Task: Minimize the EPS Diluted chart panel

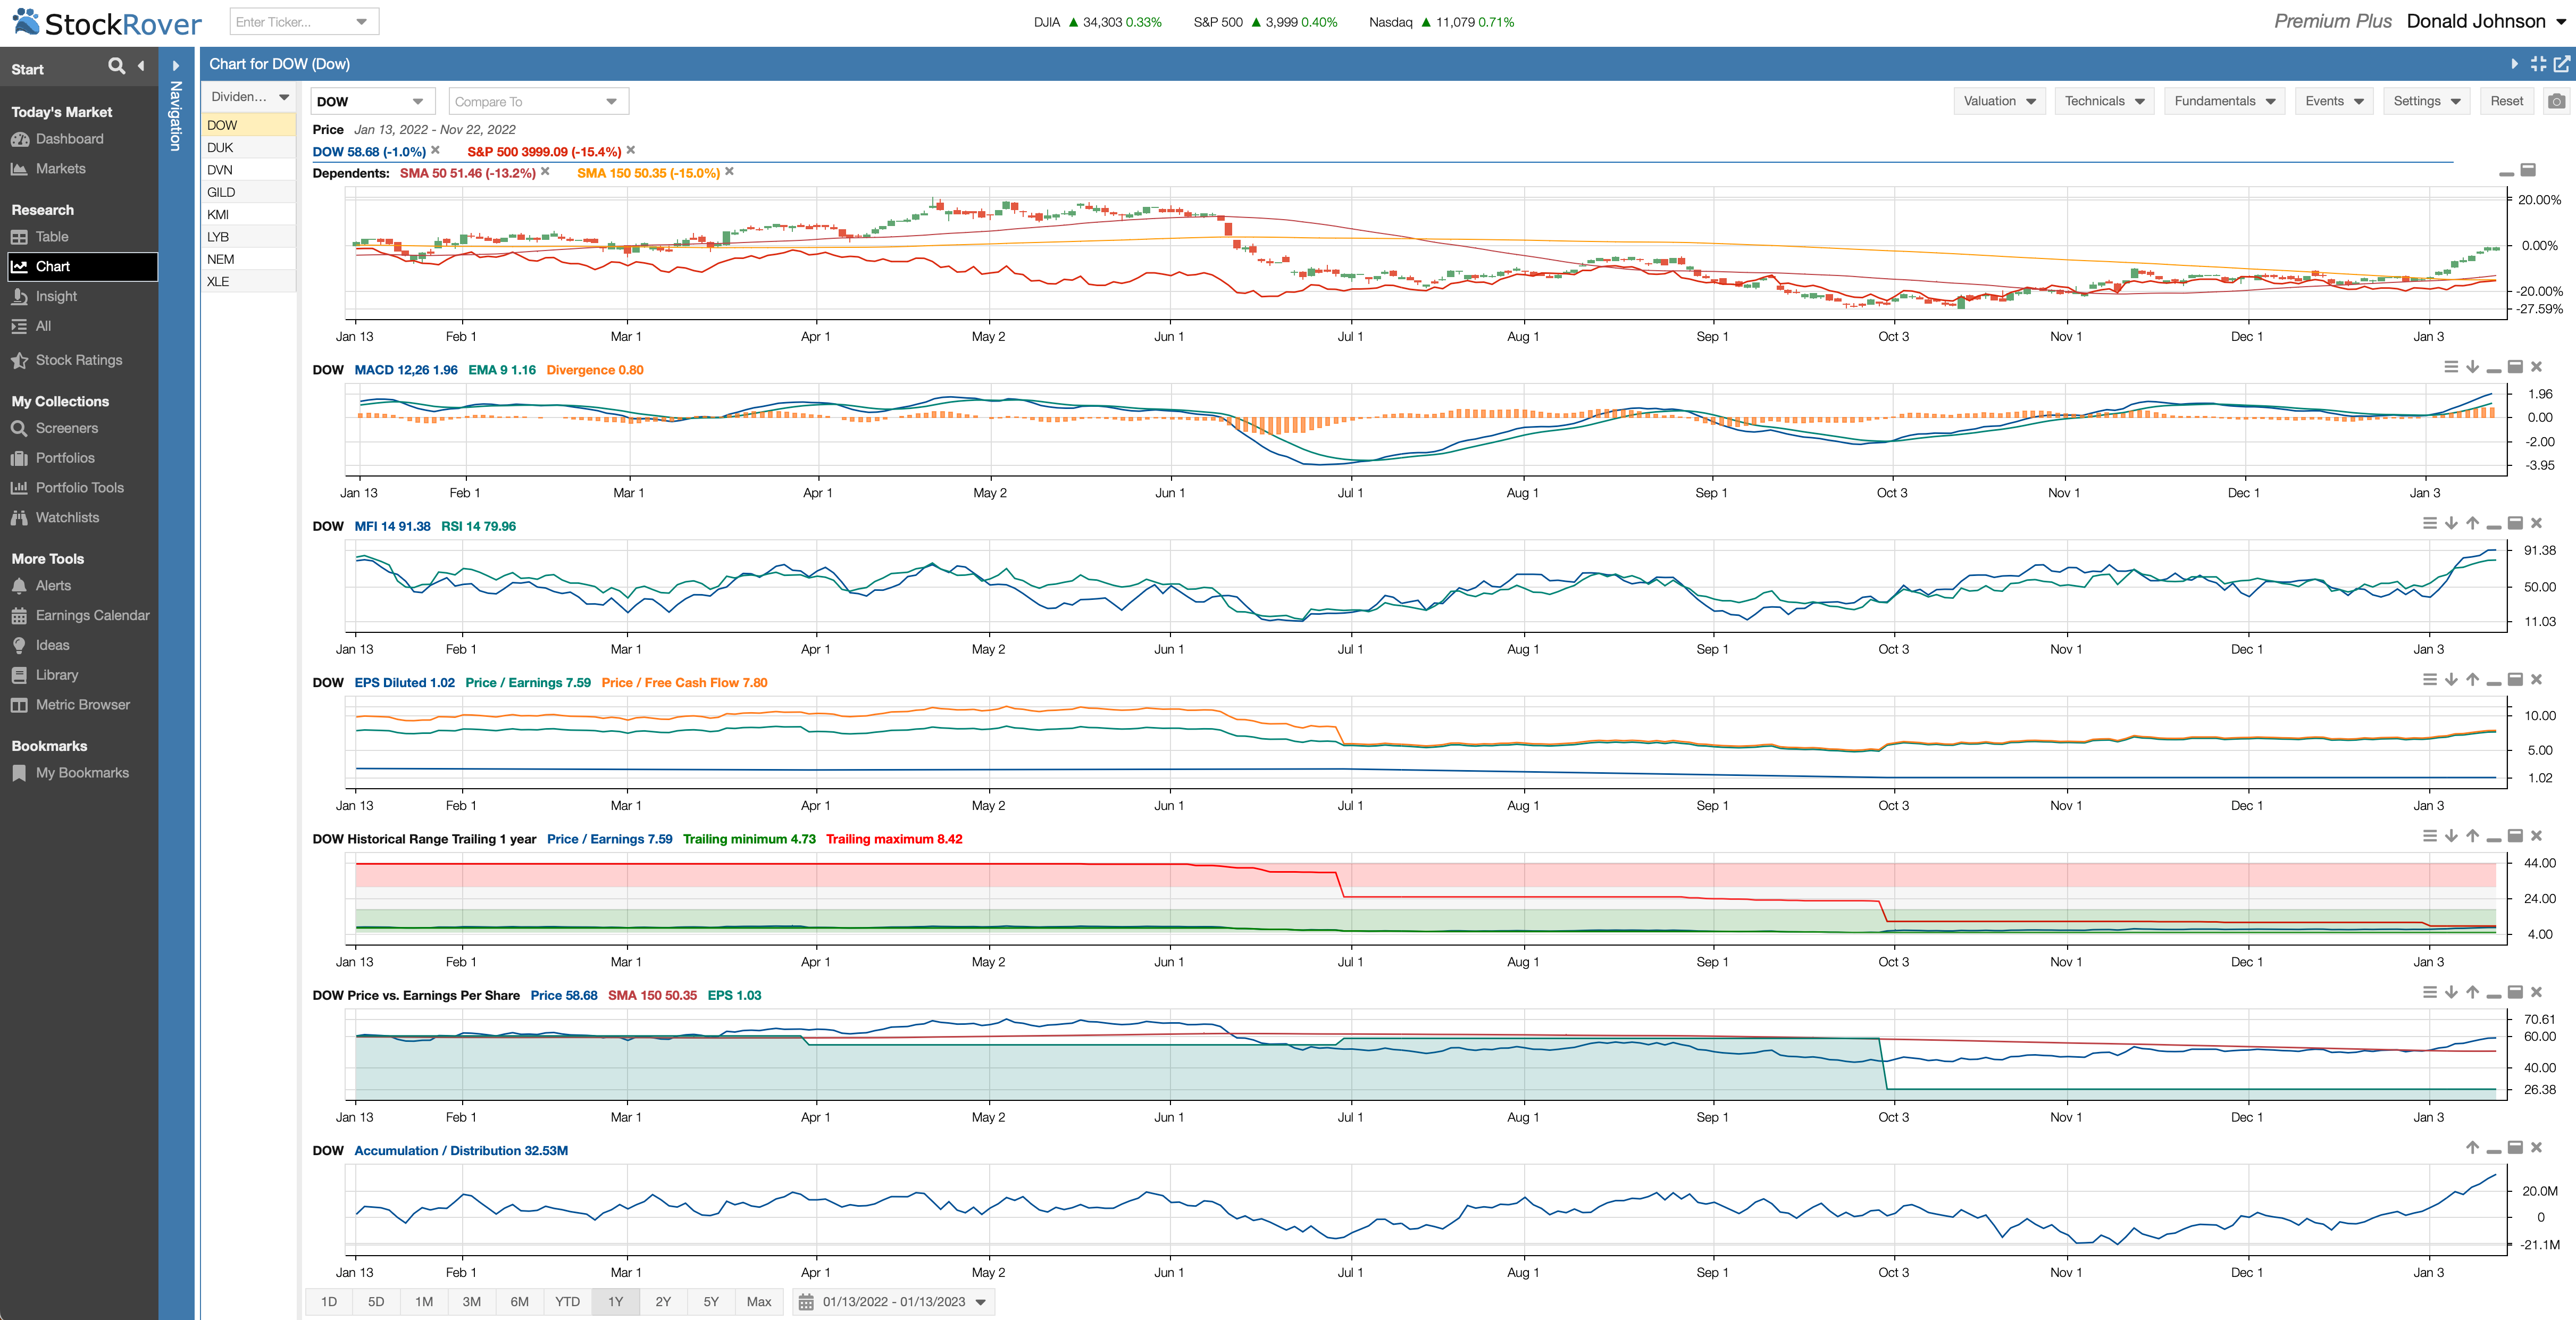Action: click(x=2494, y=682)
